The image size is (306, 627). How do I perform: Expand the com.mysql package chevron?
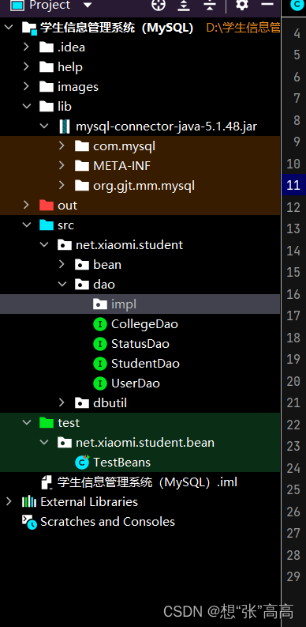point(62,146)
